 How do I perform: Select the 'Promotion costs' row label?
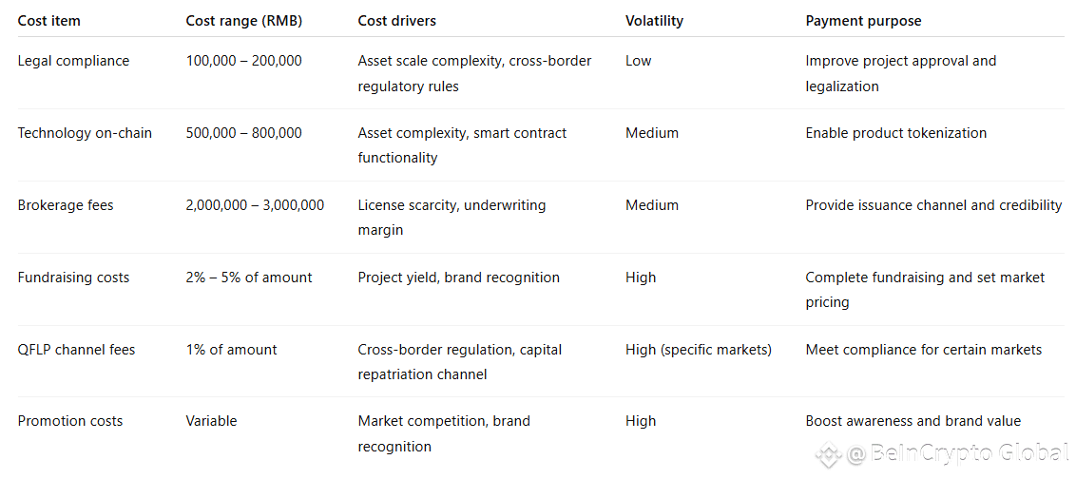point(70,421)
